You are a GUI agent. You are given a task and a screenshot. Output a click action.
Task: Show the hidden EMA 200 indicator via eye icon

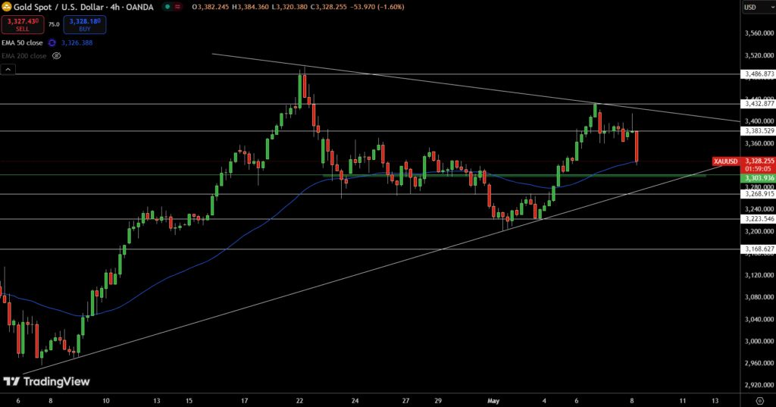click(x=56, y=56)
